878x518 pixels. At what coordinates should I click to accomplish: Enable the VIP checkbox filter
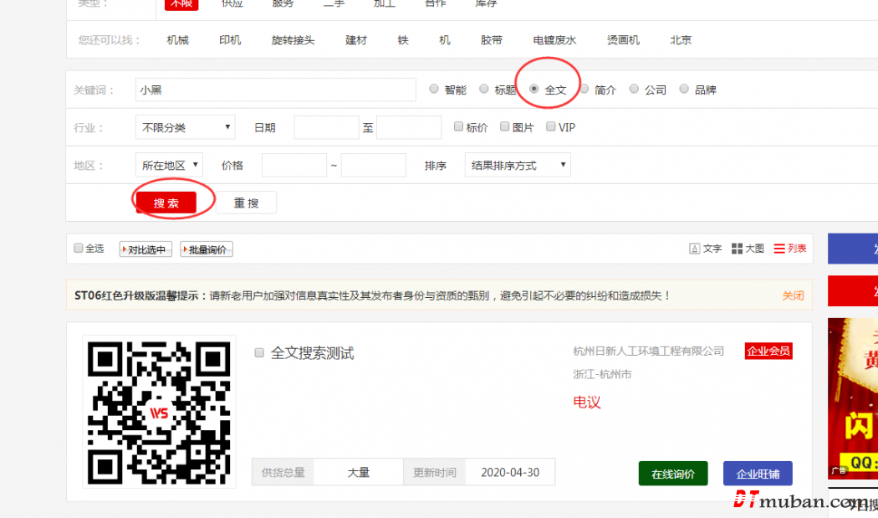[x=550, y=127]
